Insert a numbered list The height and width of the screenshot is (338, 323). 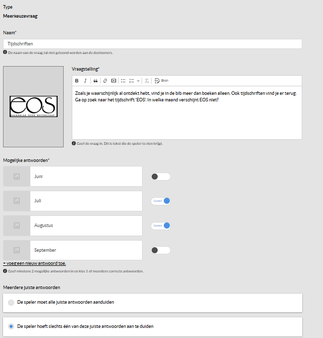tap(131, 81)
